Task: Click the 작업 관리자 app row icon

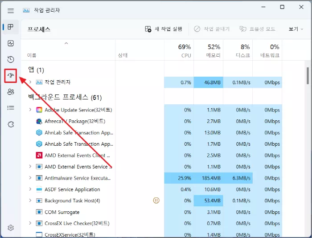Action: point(39,82)
